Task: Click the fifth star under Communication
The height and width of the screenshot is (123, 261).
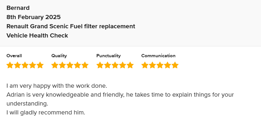Action: [x=175, y=65]
